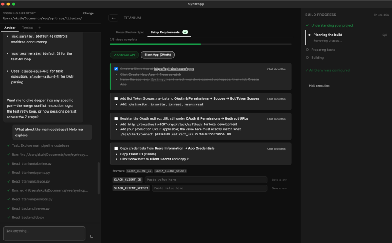Click Chat about this for Copy credentials
The height and width of the screenshot is (243, 392).
pos(276,149)
